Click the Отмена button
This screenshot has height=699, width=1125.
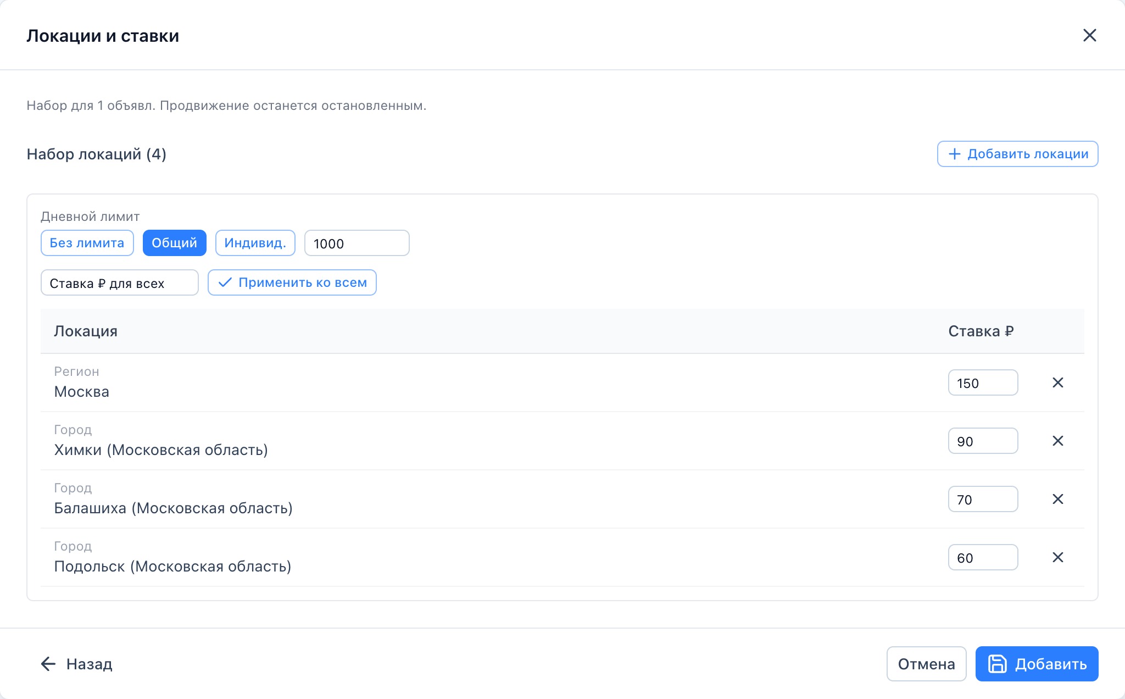[x=926, y=664]
